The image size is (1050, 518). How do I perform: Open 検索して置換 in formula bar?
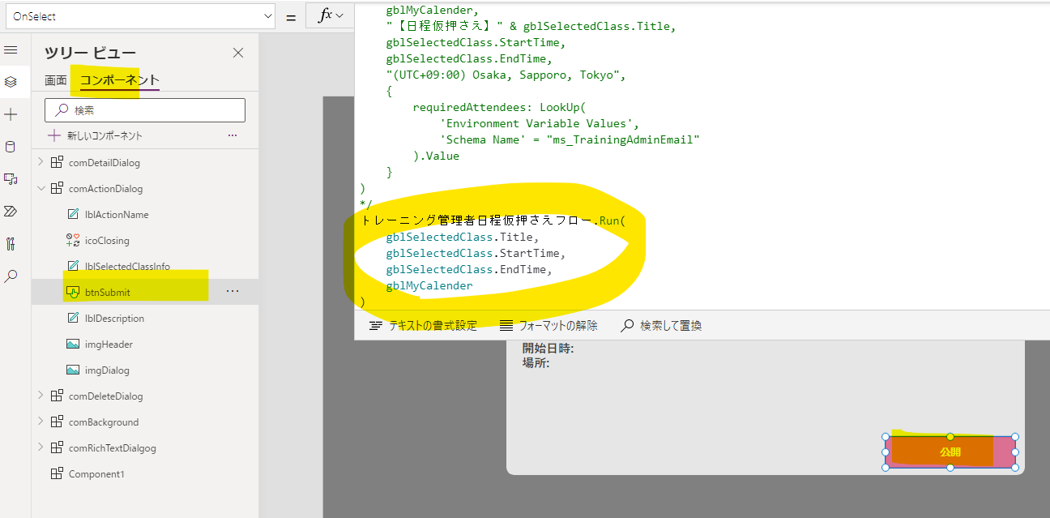tap(661, 326)
